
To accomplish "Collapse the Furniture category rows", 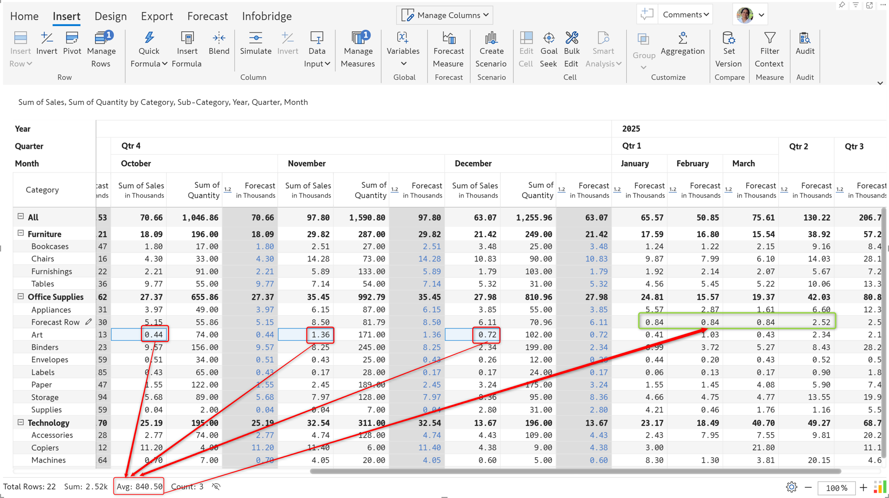I will pos(21,233).
